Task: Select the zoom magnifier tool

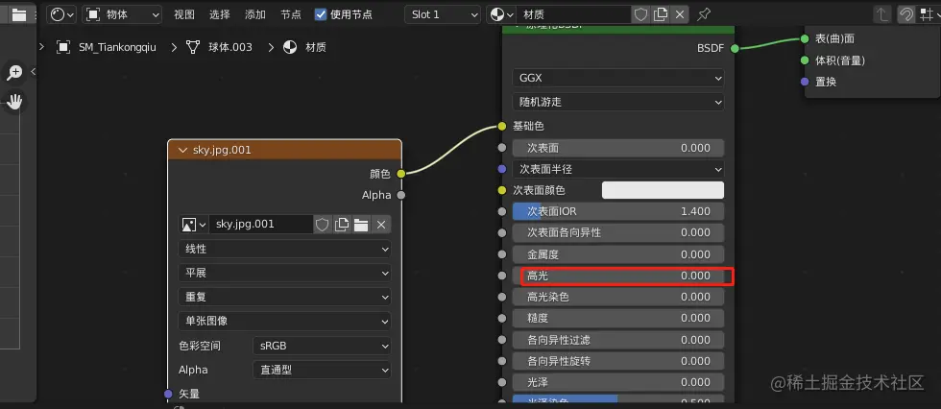Action: tap(13, 73)
